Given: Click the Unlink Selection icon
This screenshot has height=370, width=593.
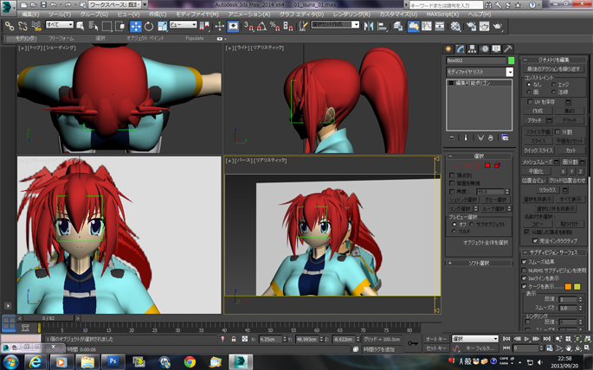Looking at the screenshot, I should tap(23, 26).
